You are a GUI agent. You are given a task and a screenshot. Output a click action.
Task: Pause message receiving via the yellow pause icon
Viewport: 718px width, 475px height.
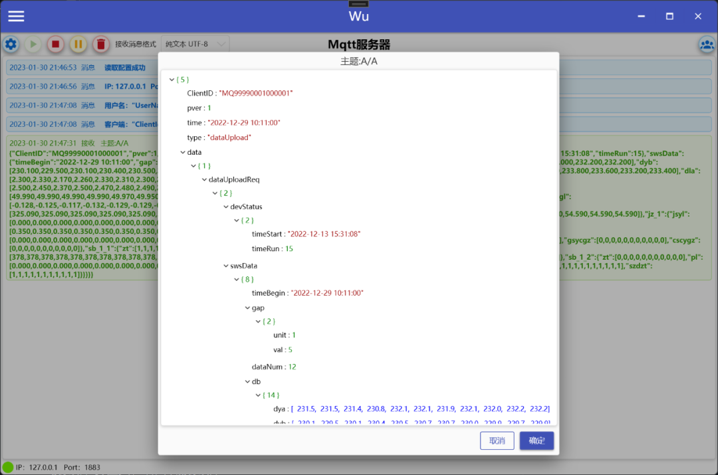(x=78, y=45)
